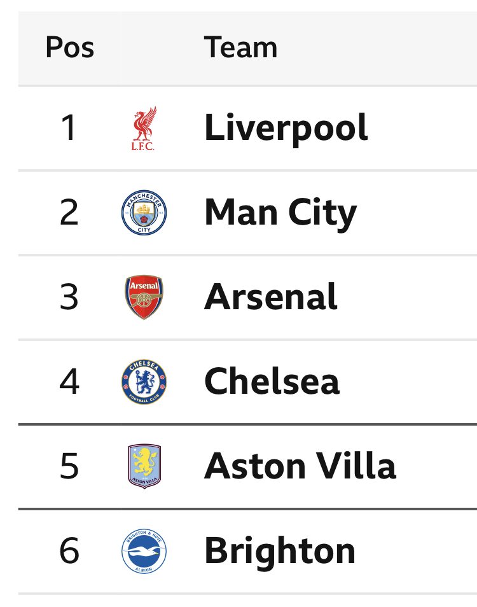Screen dimensions: 477x607
Task: Click position number 5 in table
Action: (x=69, y=466)
